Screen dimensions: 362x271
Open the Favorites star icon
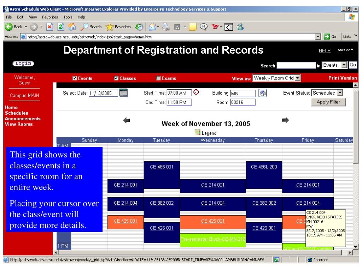click(109, 27)
